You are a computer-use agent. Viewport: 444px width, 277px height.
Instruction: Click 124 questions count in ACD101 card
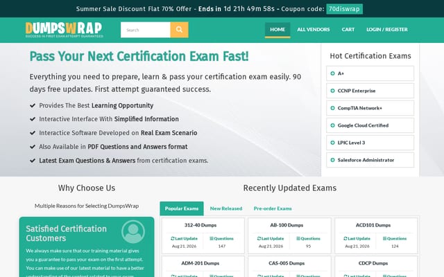pos(395,247)
